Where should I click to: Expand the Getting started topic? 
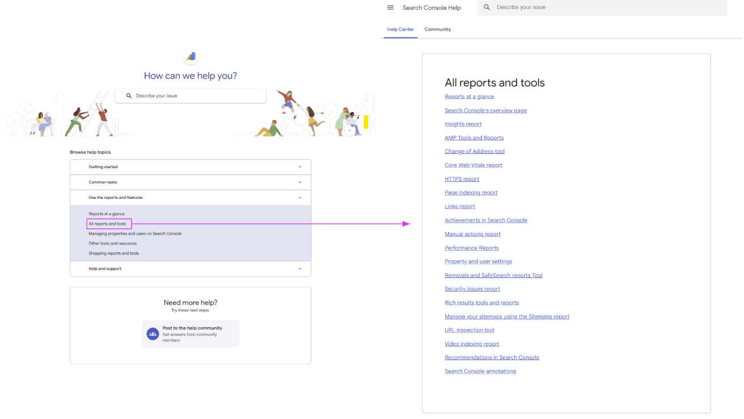click(191, 167)
